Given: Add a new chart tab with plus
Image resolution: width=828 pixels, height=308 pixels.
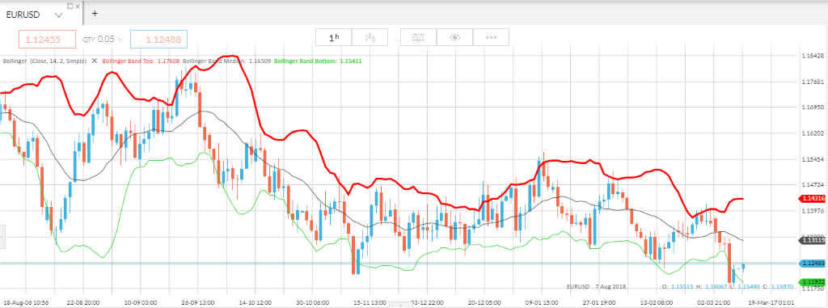Looking at the screenshot, I should click(x=95, y=14).
